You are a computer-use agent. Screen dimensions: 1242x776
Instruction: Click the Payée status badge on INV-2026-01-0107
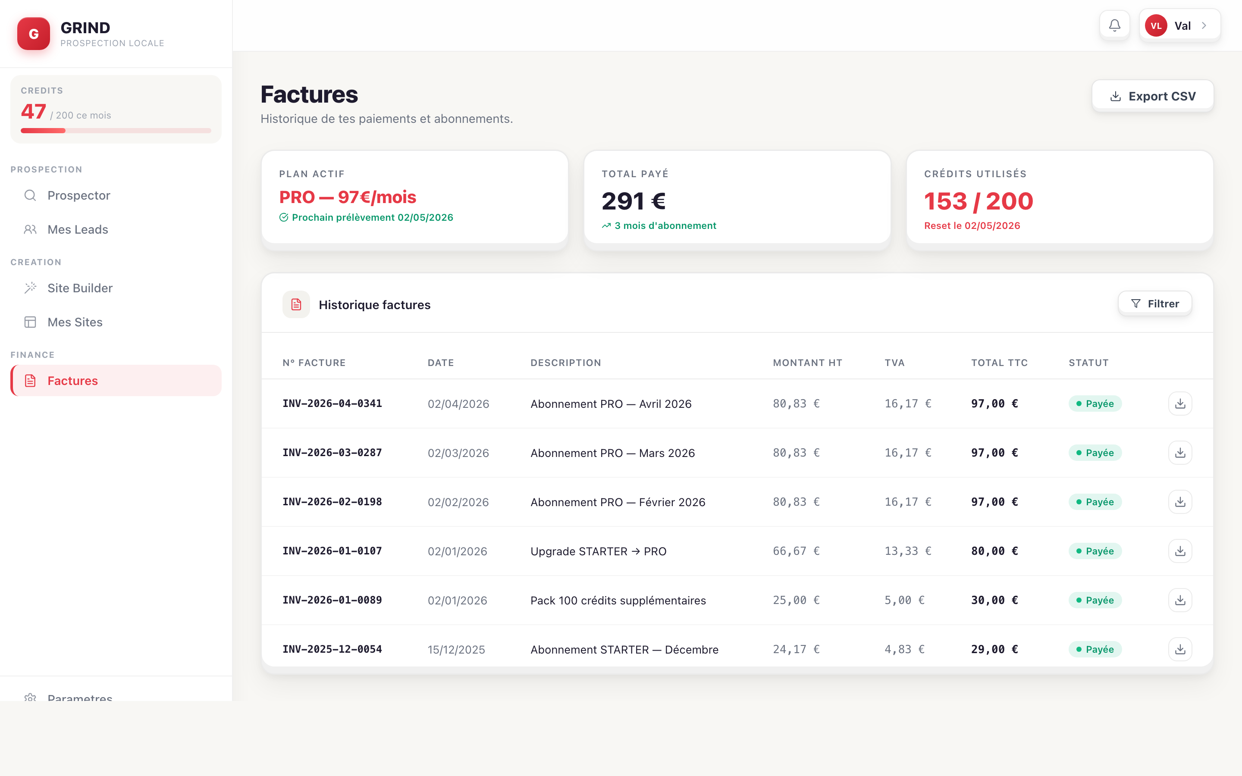click(x=1095, y=551)
